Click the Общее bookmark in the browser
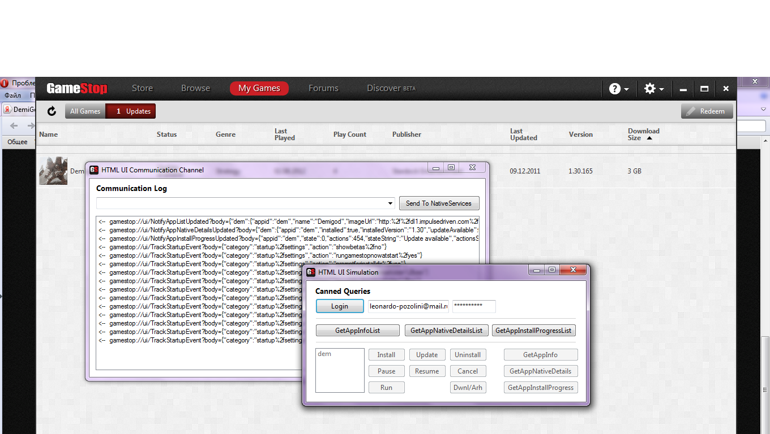 click(17, 142)
